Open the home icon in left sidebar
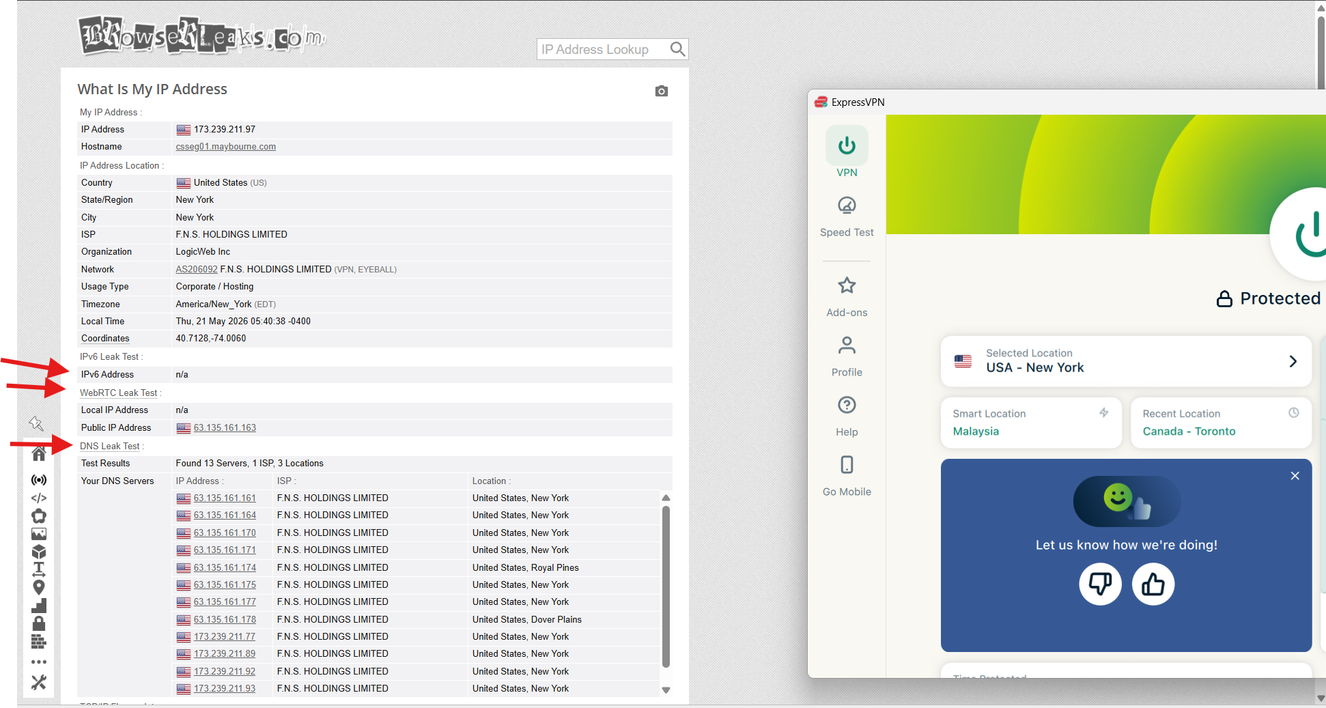 (x=39, y=453)
